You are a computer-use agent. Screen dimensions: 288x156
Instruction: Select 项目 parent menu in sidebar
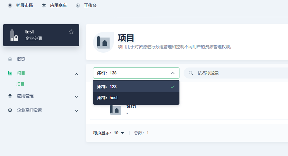[x=21, y=73]
